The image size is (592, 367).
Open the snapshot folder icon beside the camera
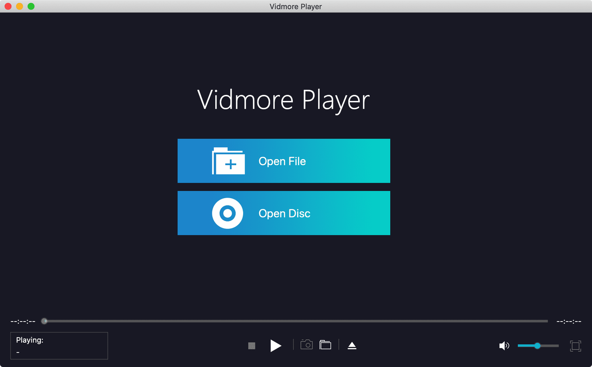click(x=325, y=345)
